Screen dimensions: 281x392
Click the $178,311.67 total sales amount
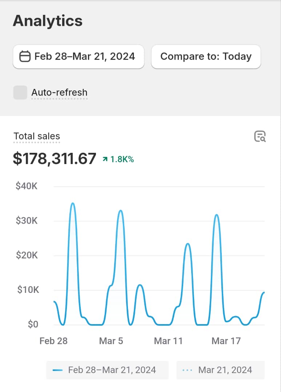coord(55,159)
